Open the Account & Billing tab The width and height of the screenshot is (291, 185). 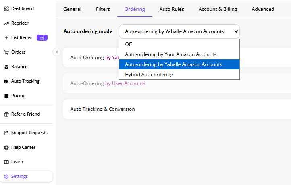218,9
